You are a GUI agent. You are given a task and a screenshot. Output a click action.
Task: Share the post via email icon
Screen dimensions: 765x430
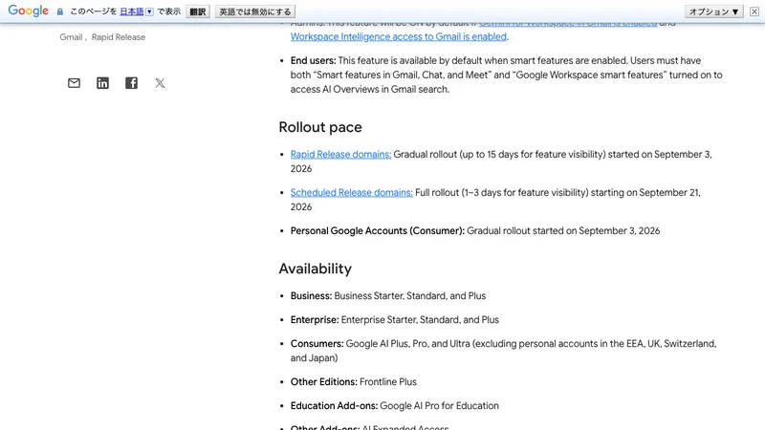pyautogui.click(x=75, y=83)
